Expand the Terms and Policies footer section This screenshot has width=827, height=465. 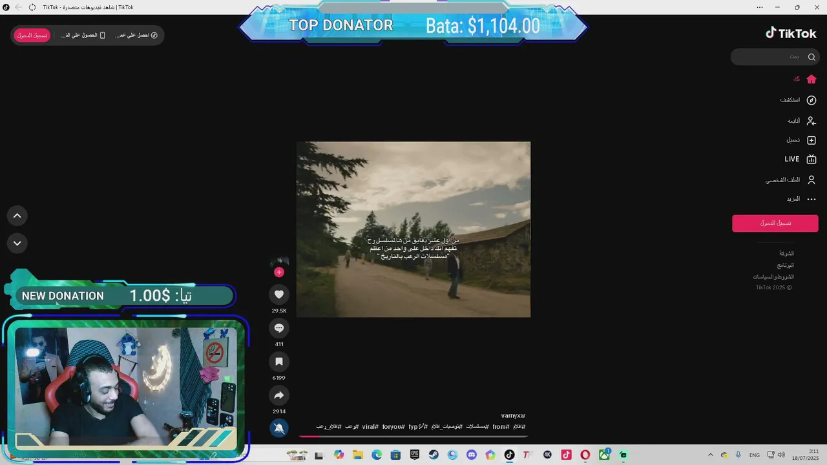773,277
